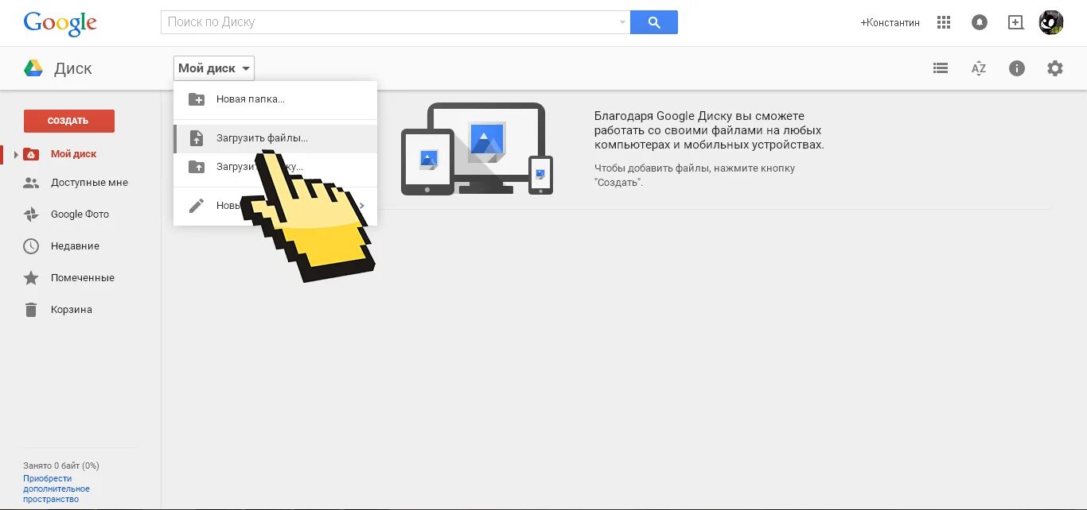This screenshot has height=510, width=1087.
Task: Open the Google apps grid icon
Action: click(944, 22)
